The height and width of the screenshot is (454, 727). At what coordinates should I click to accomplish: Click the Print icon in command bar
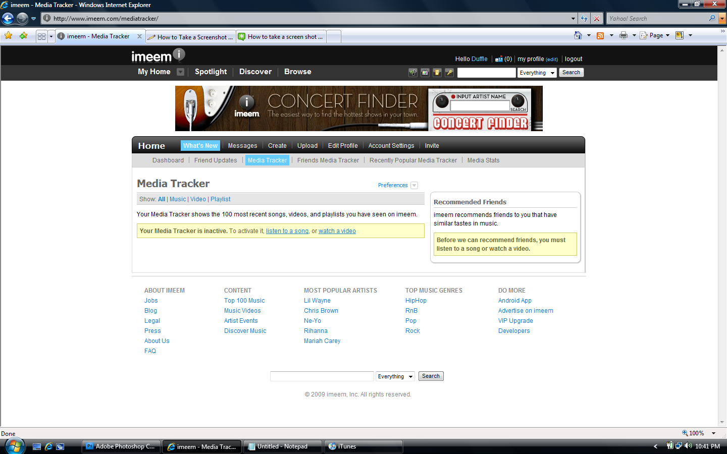pyautogui.click(x=624, y=35)
